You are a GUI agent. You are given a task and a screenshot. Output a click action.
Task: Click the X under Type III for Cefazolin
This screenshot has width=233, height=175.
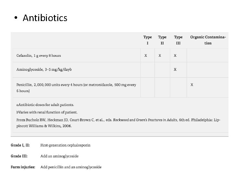coord(175,55)
